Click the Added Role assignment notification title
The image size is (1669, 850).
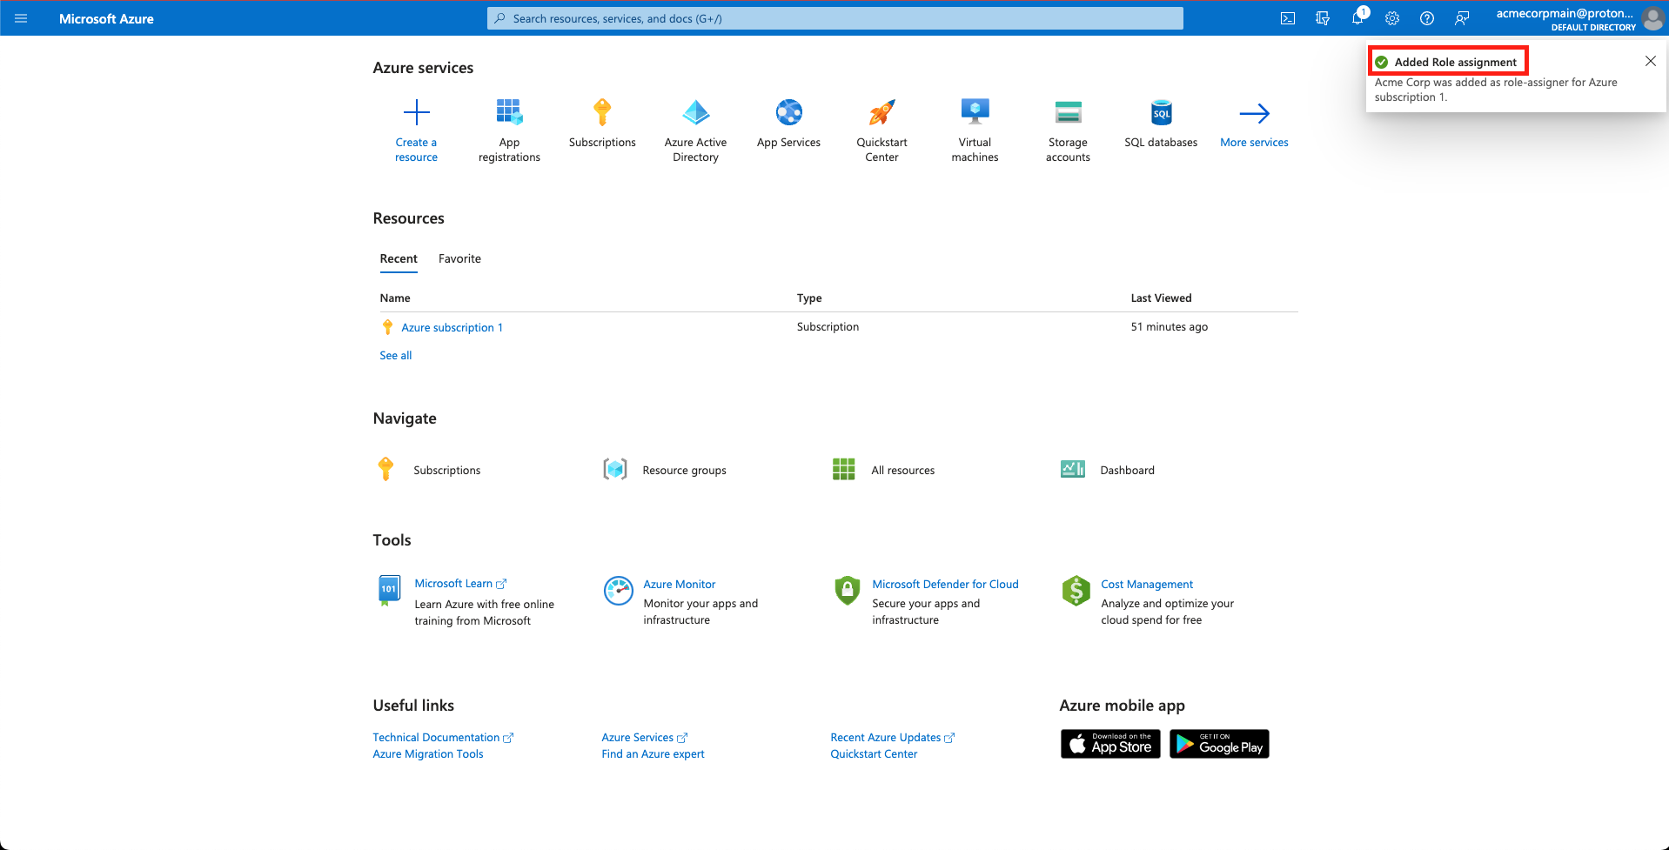point(1455,62)
